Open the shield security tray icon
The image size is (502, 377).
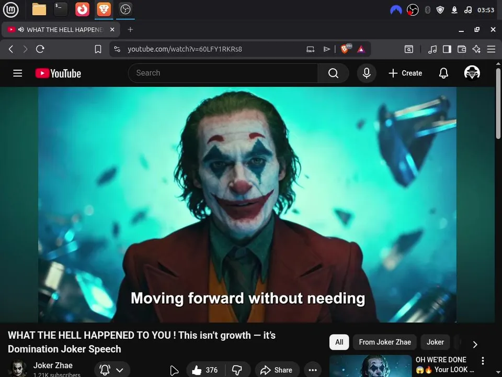point(440,10)
